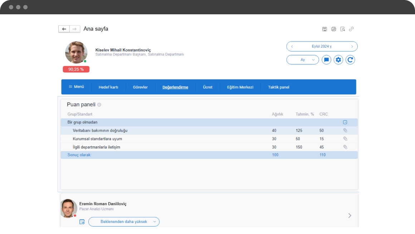The height and width of the screenshot is (234, 415).
Task: Click the save icon in the header
Action: [324, 29]
